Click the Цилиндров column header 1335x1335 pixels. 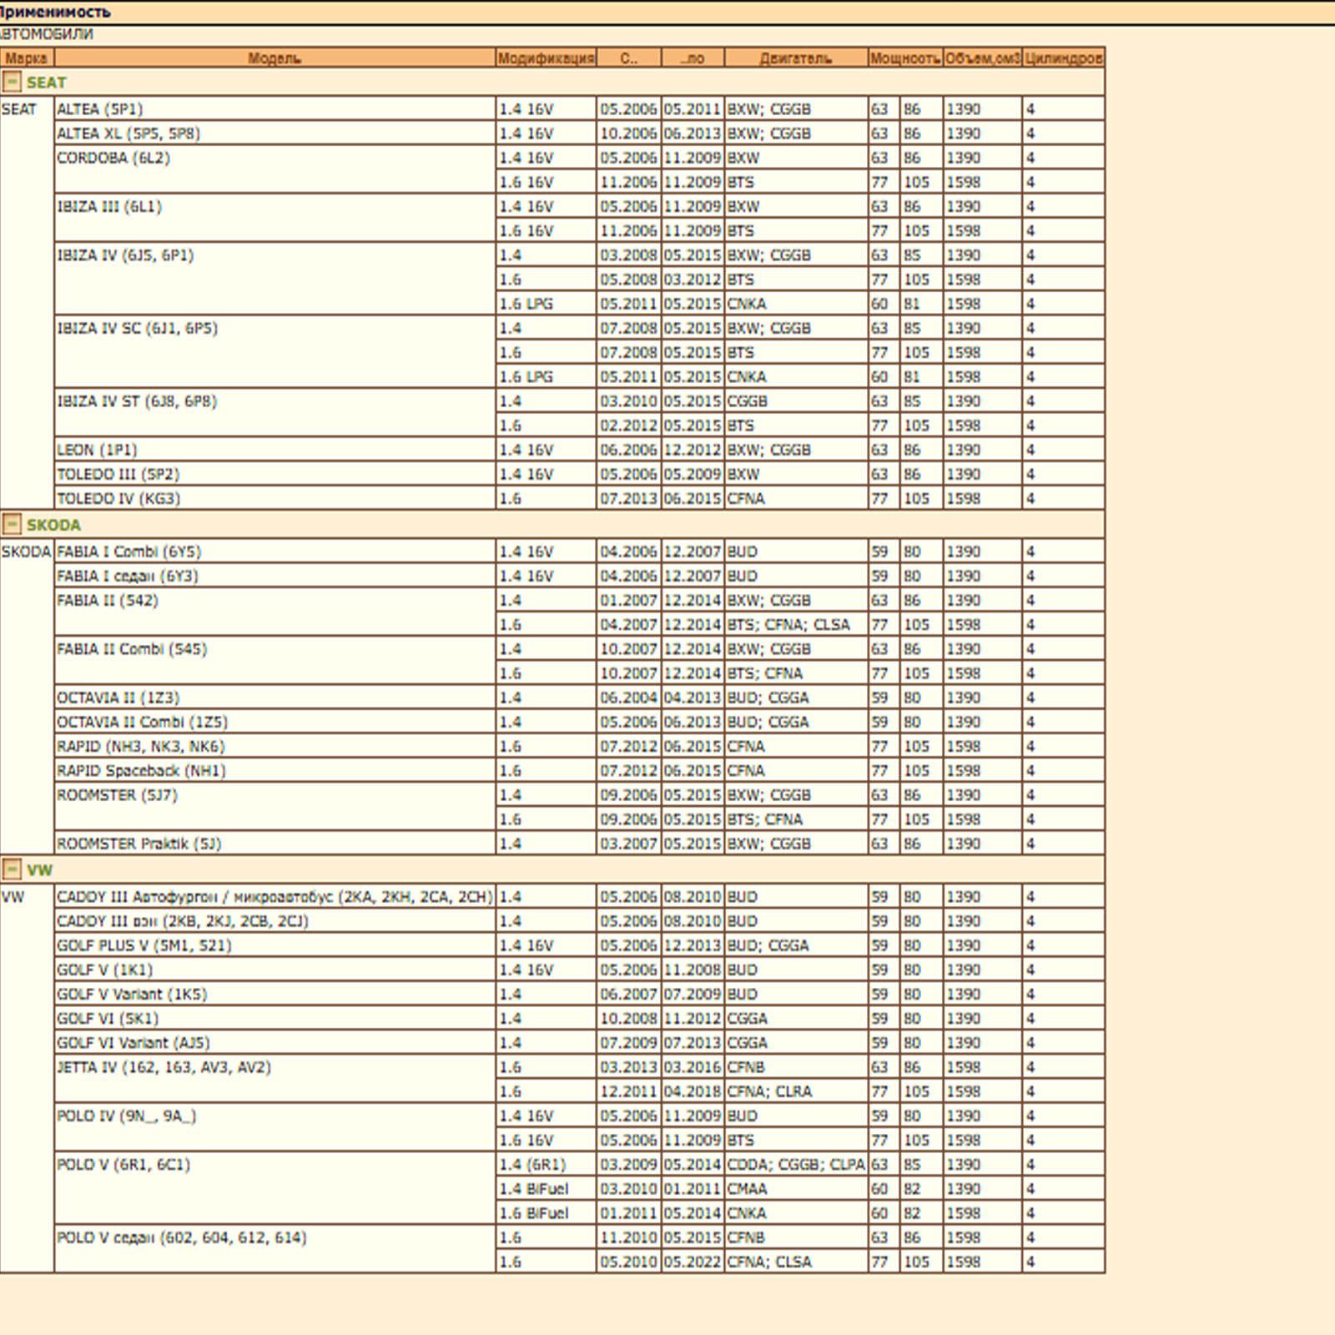tap(1063, 58)
